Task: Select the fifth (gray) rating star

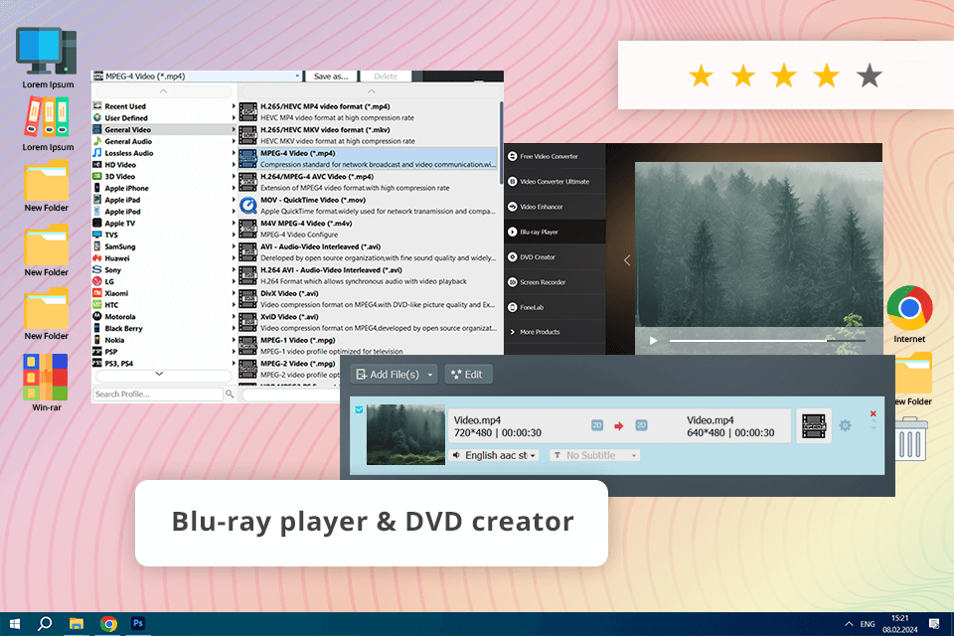Action: [869, 77]
